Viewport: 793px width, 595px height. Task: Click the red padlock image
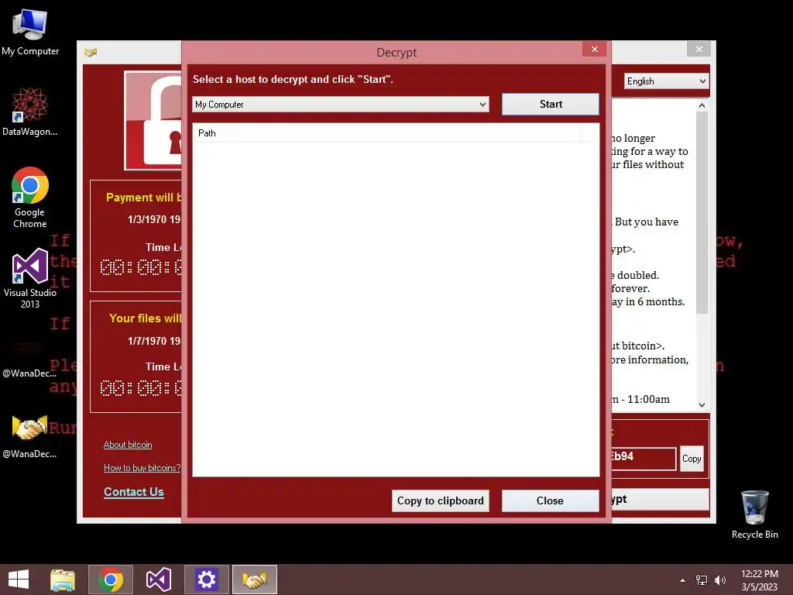pos(153,120)
